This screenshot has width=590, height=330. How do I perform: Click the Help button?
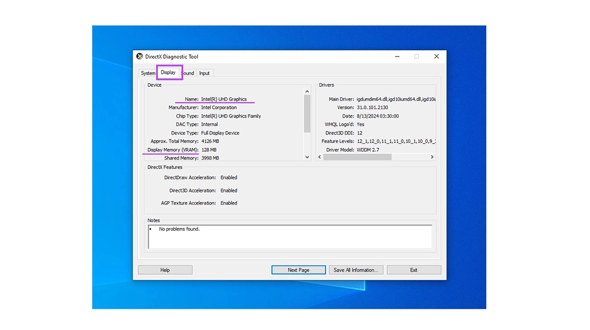click(165, 270)
